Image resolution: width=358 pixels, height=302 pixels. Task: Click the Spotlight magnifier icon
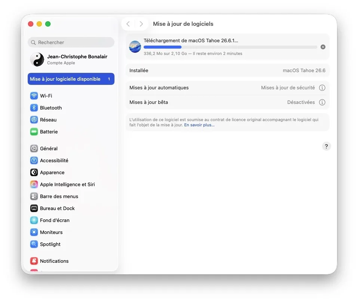34,244
